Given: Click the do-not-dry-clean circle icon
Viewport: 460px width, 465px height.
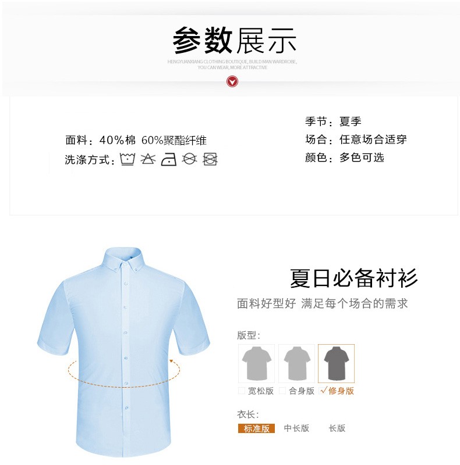Looking at the screenshot, I should tap(189, 159).
